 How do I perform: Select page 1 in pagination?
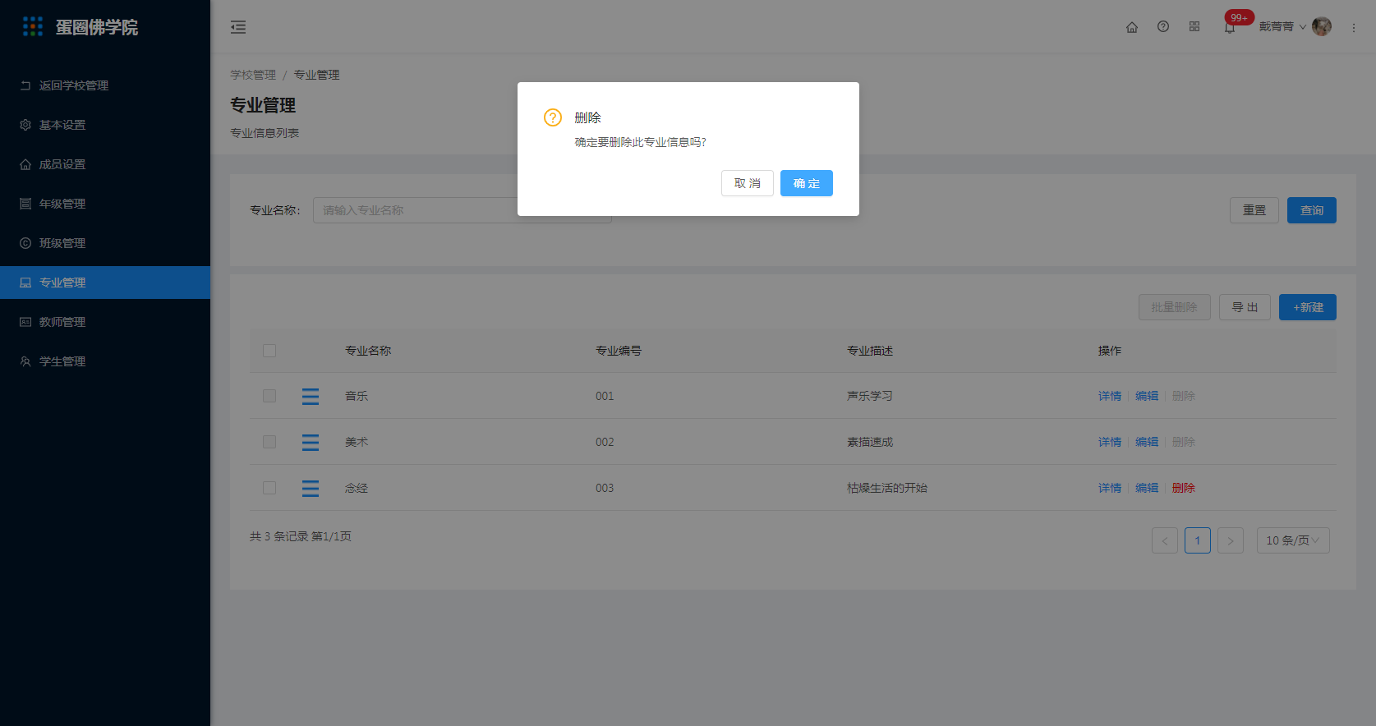tap(1198, 540)
